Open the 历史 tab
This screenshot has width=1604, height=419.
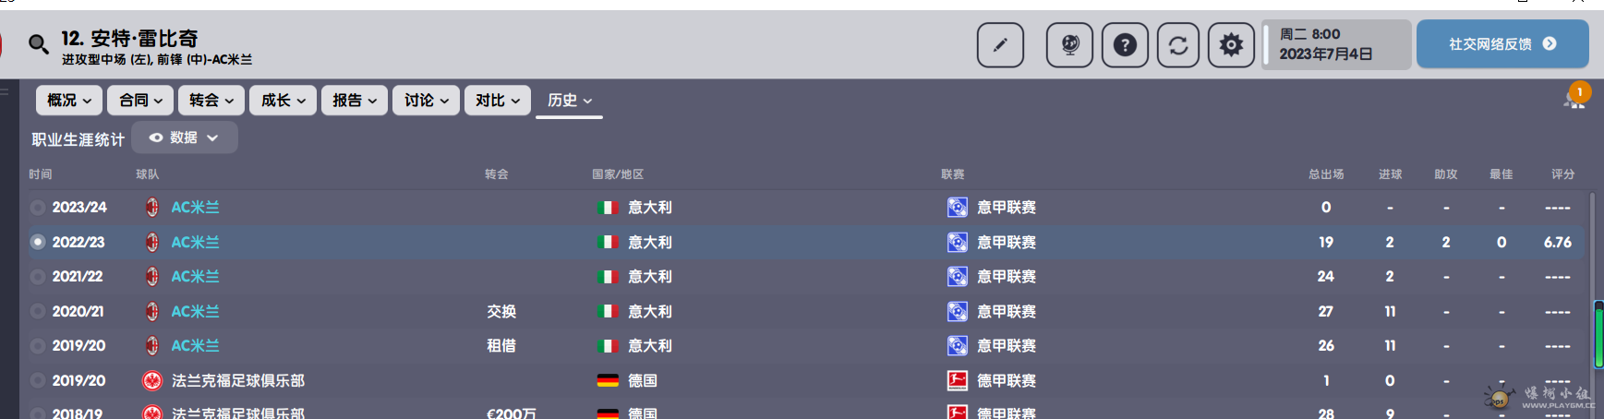(x=569, y=100)
